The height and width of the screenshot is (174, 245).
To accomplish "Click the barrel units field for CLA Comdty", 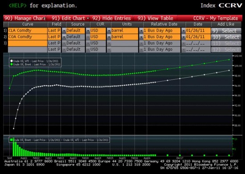I will coord(125,31).
